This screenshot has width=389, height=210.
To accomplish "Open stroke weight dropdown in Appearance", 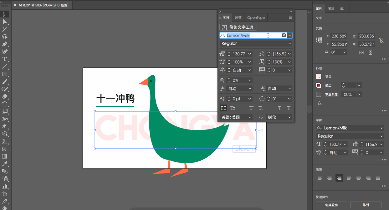I will click(359, 85).
